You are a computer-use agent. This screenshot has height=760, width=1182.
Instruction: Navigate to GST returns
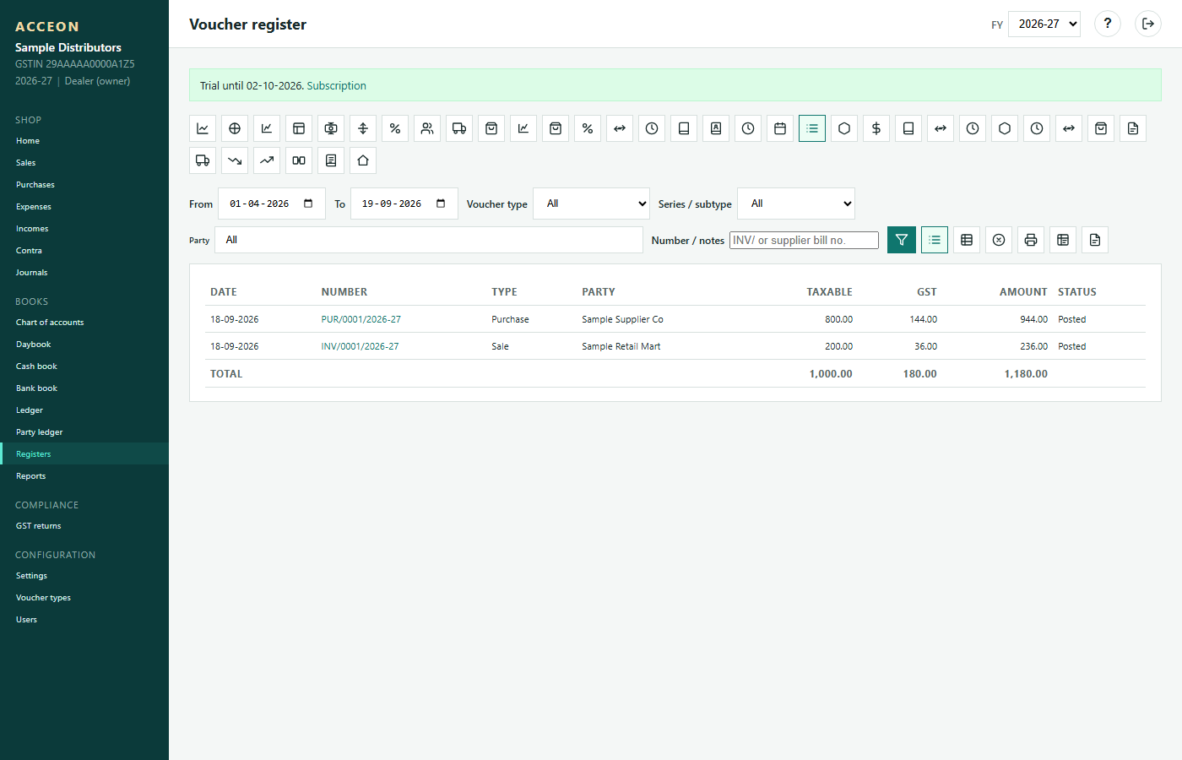84,526
